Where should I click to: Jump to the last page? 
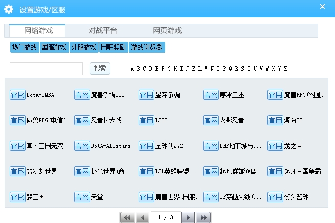point(203,217)
